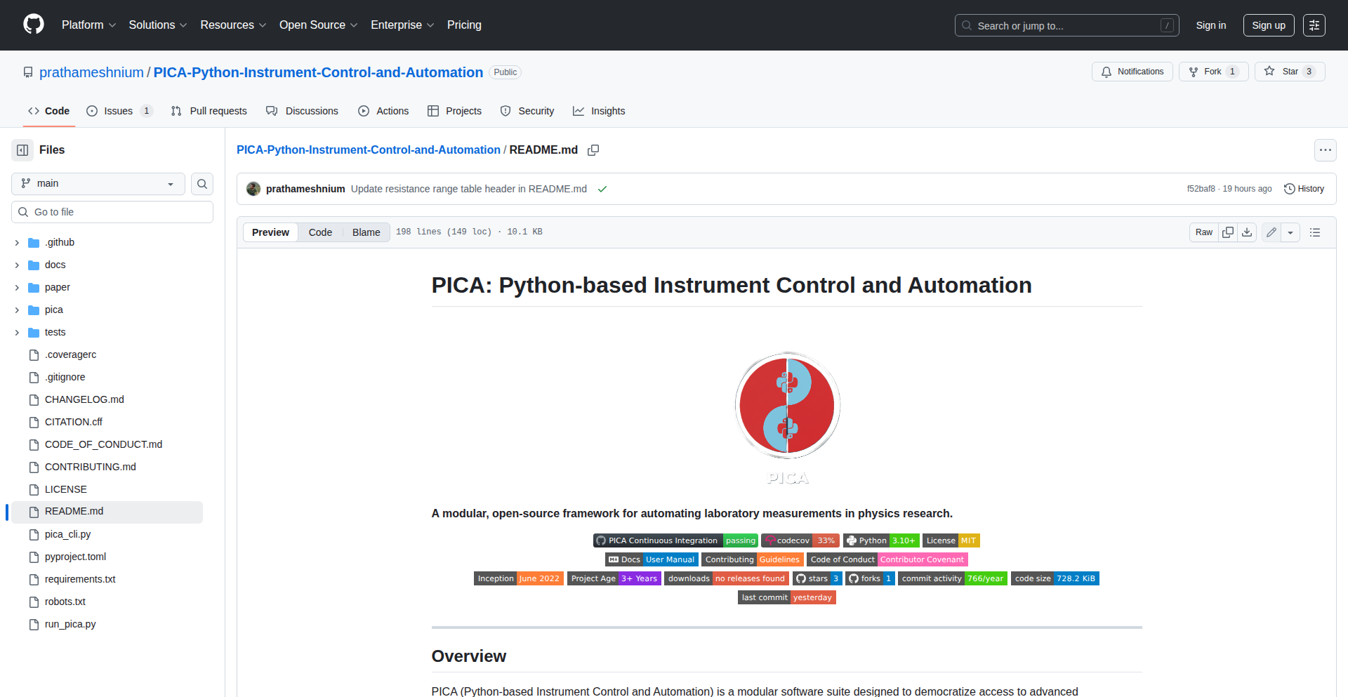1348x697 pixels.
Task: Edit README.md with the pencil icon
Action: 1271,232
